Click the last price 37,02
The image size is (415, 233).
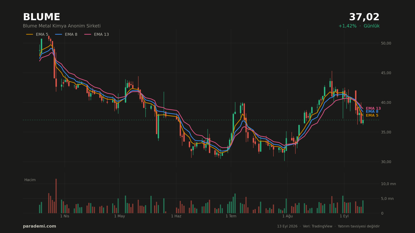click(364, 17)
